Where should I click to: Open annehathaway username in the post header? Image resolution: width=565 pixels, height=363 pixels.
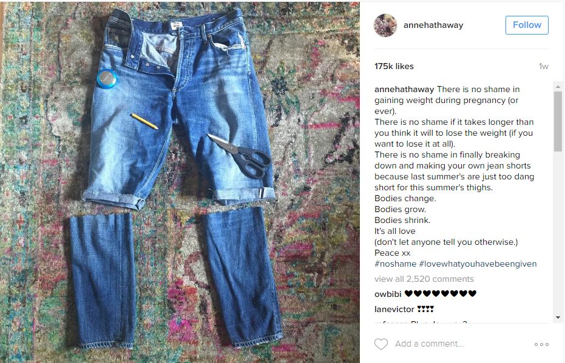(433, 25)
